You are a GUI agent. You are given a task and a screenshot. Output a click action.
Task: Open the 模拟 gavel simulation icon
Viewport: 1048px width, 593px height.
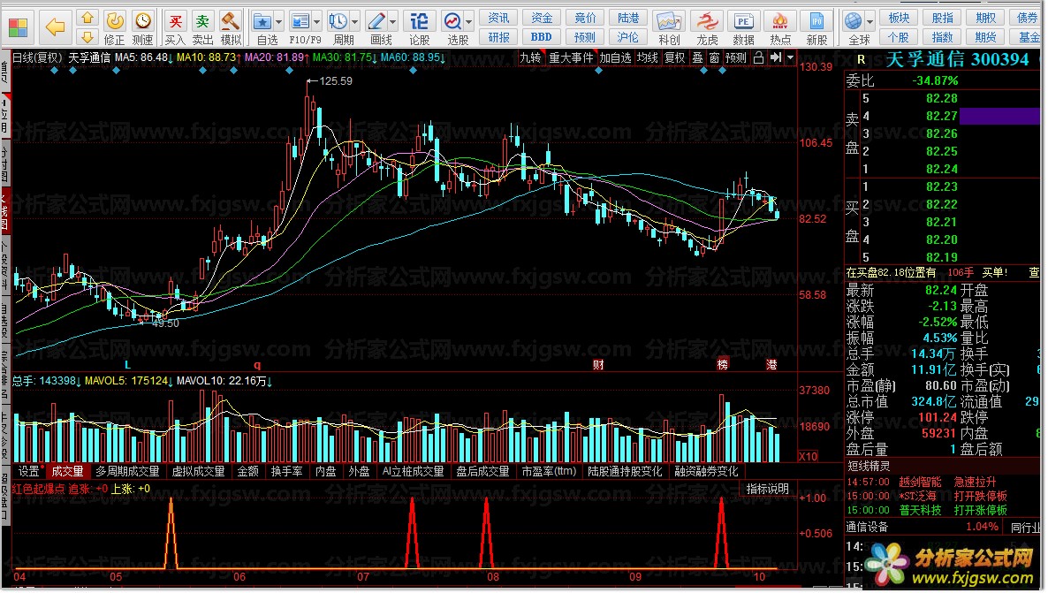[x=231, y=21]
